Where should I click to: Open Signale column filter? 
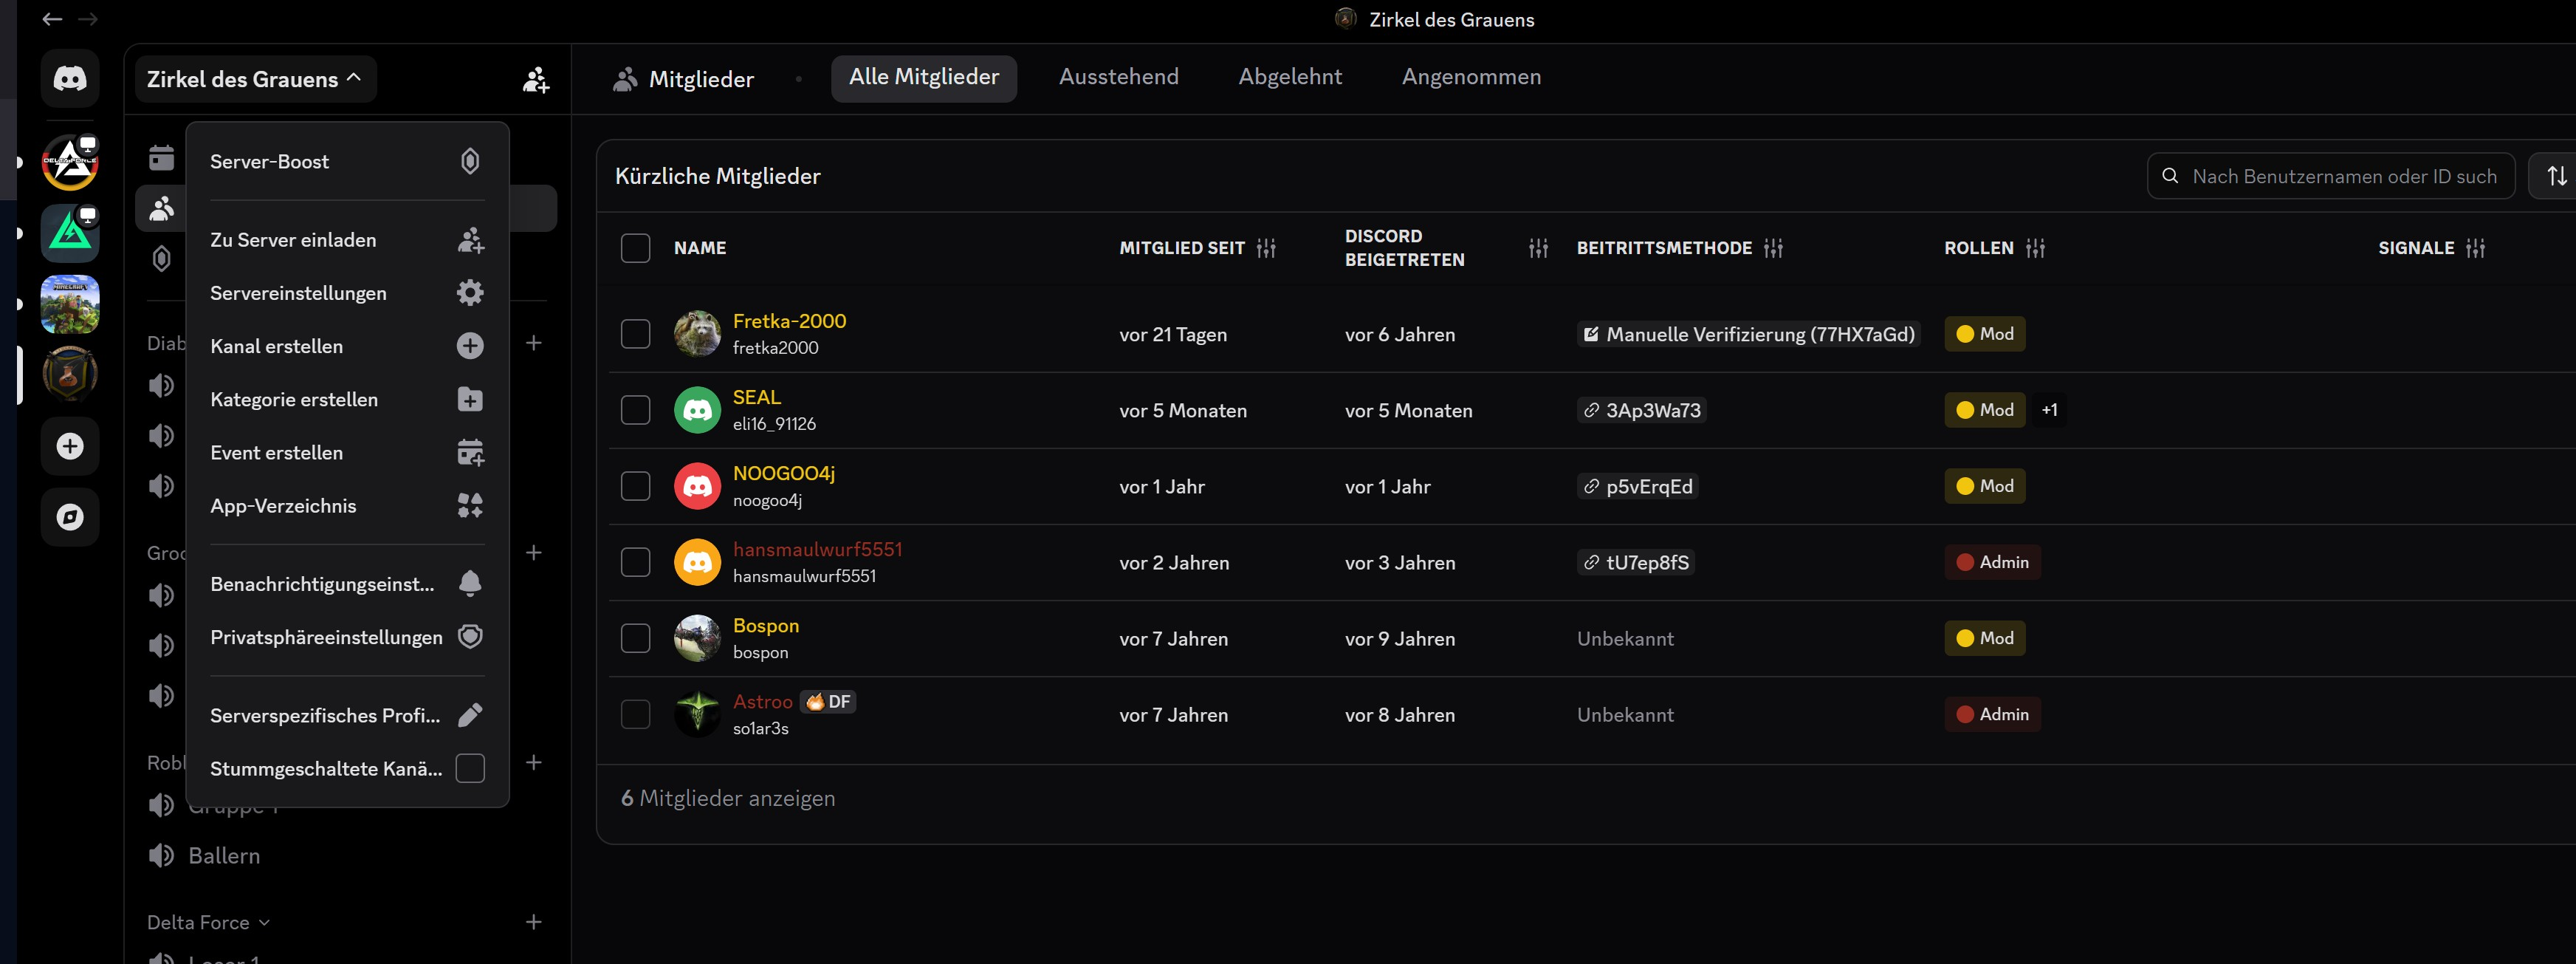[2475, 248]
